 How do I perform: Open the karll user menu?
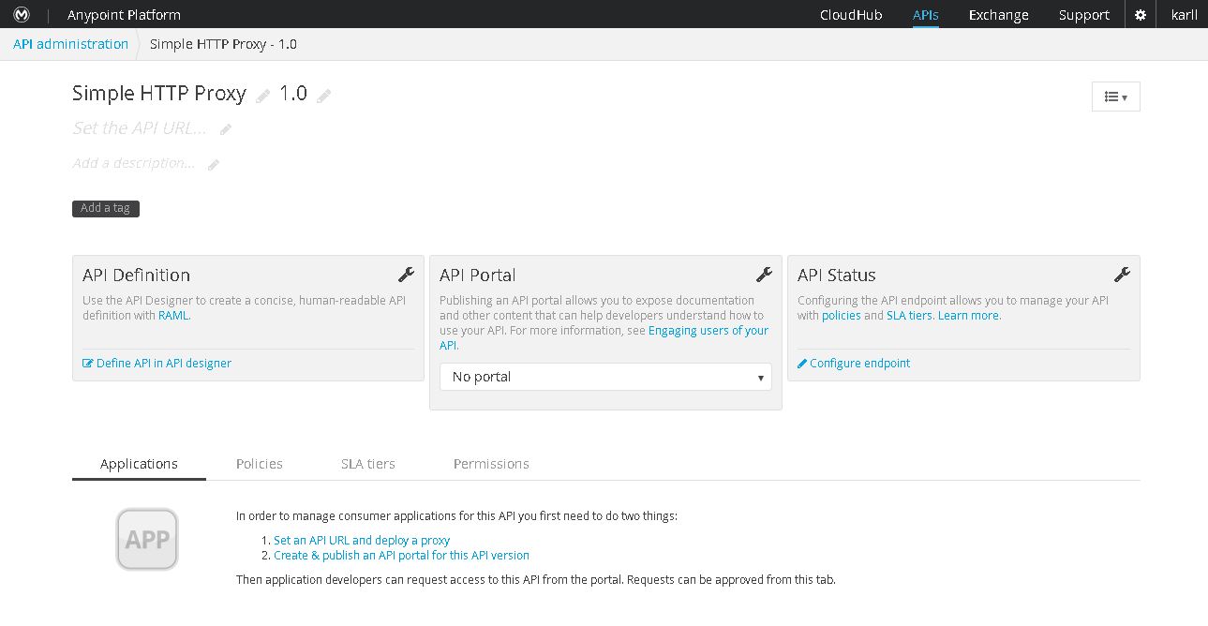coord(1185,15)
